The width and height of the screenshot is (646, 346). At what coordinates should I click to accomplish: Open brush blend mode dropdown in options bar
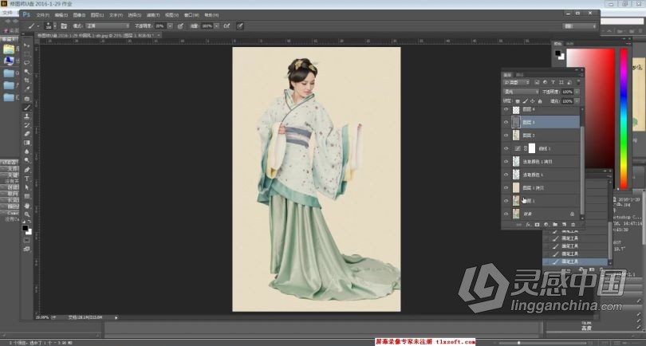click(107, 26)
